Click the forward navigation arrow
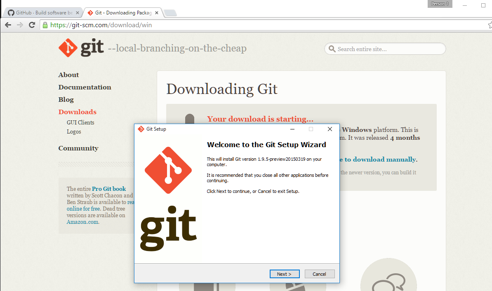 tap(20, 25)
